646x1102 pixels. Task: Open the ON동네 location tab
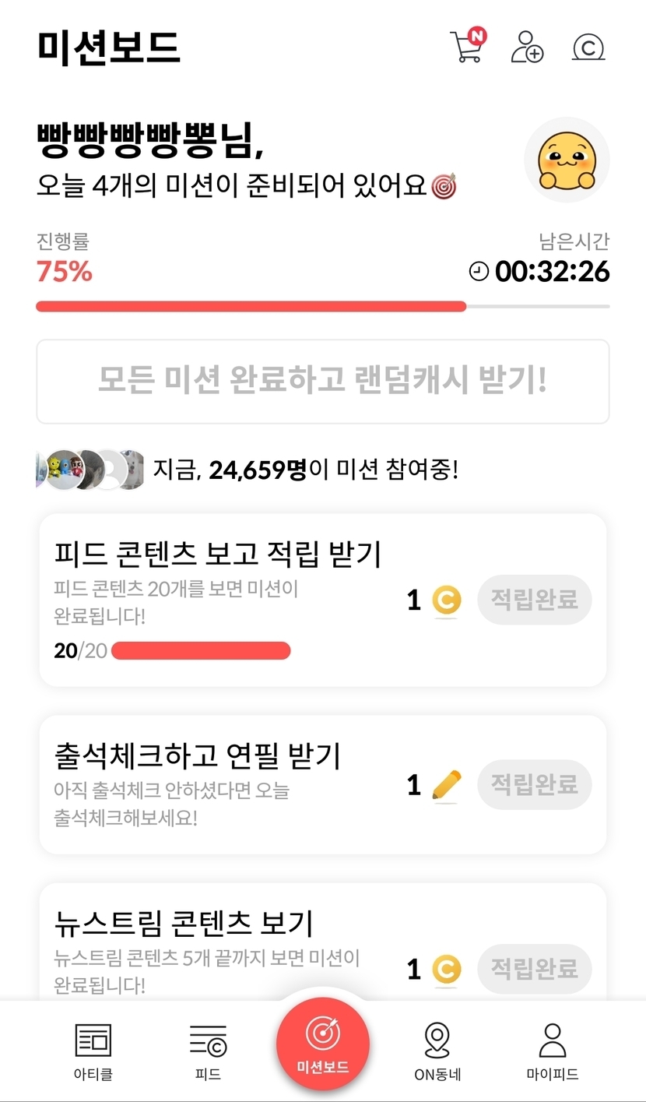(437, 1051)
